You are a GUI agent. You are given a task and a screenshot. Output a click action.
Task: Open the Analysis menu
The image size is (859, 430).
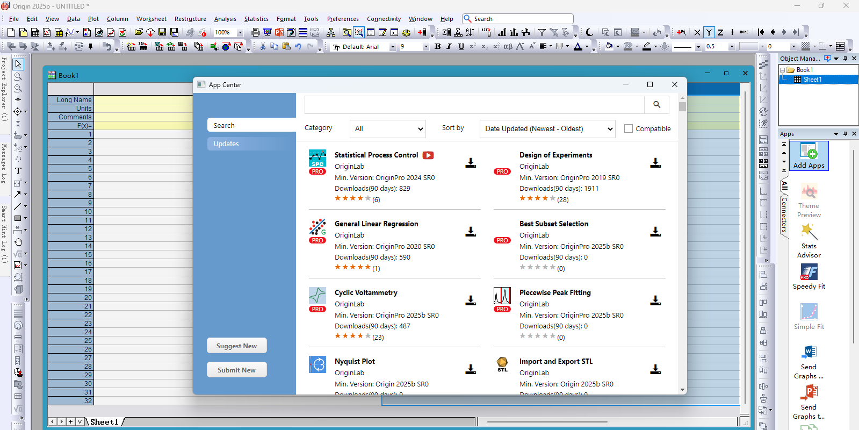225,19
